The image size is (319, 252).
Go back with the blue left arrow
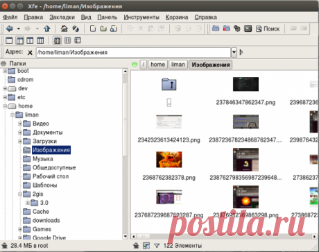click(9, 28)
